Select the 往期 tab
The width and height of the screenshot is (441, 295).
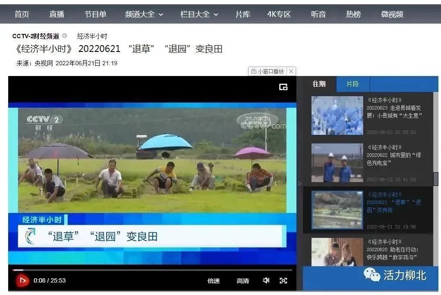[x=319, y=84]
